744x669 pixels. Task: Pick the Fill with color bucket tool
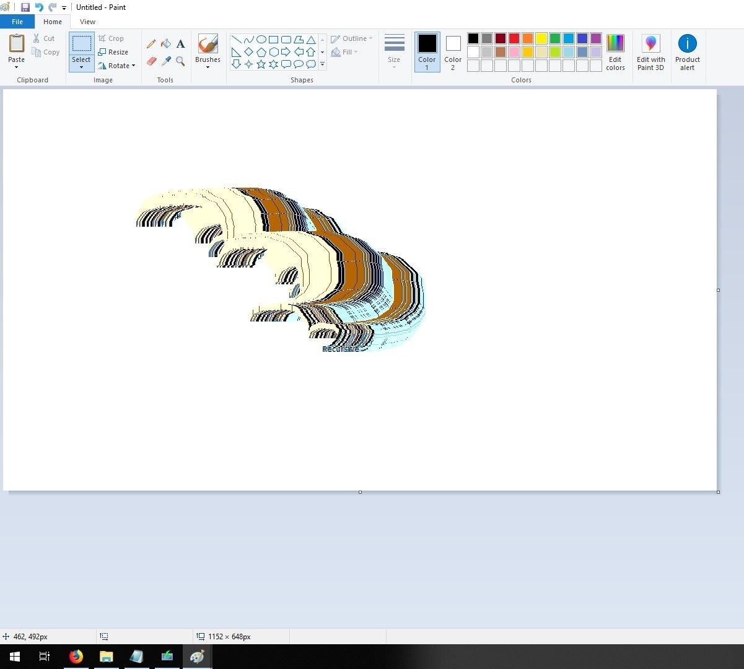click(166, 43)
